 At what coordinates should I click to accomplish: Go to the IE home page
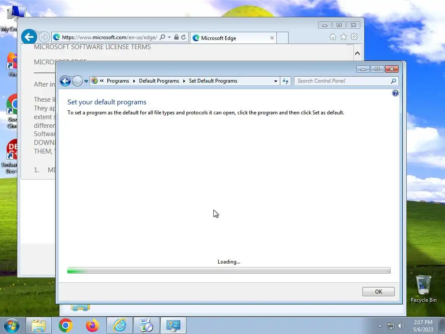click(x=332, y=37)
